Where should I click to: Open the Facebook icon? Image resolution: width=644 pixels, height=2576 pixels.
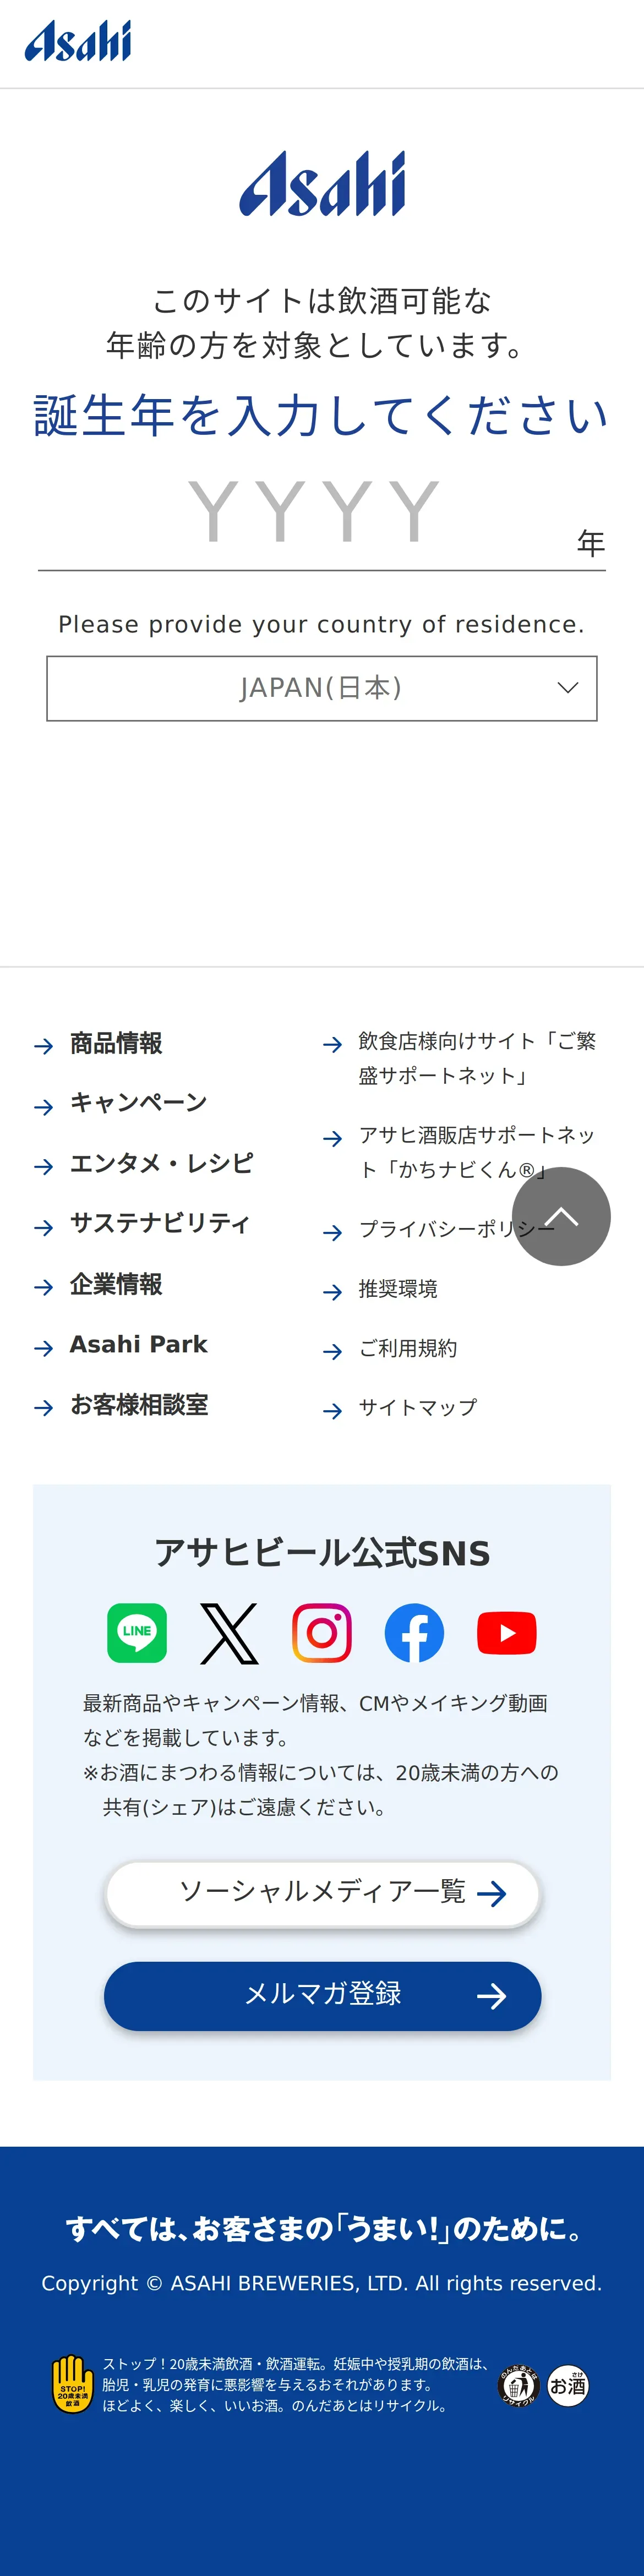tap(414, 1633)
